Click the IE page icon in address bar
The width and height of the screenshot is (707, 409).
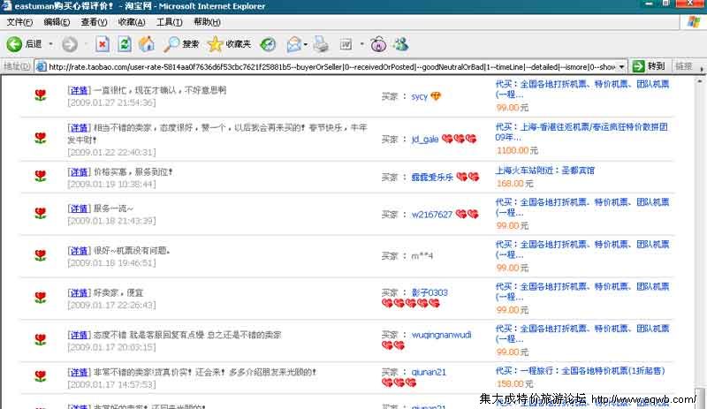pos(41,67)
